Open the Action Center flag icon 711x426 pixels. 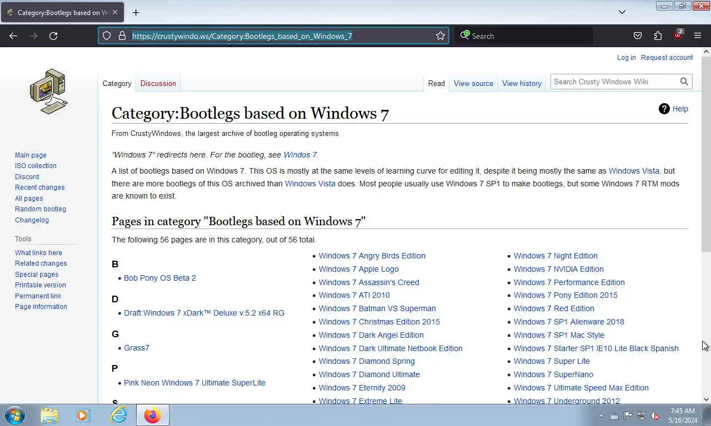628,416
